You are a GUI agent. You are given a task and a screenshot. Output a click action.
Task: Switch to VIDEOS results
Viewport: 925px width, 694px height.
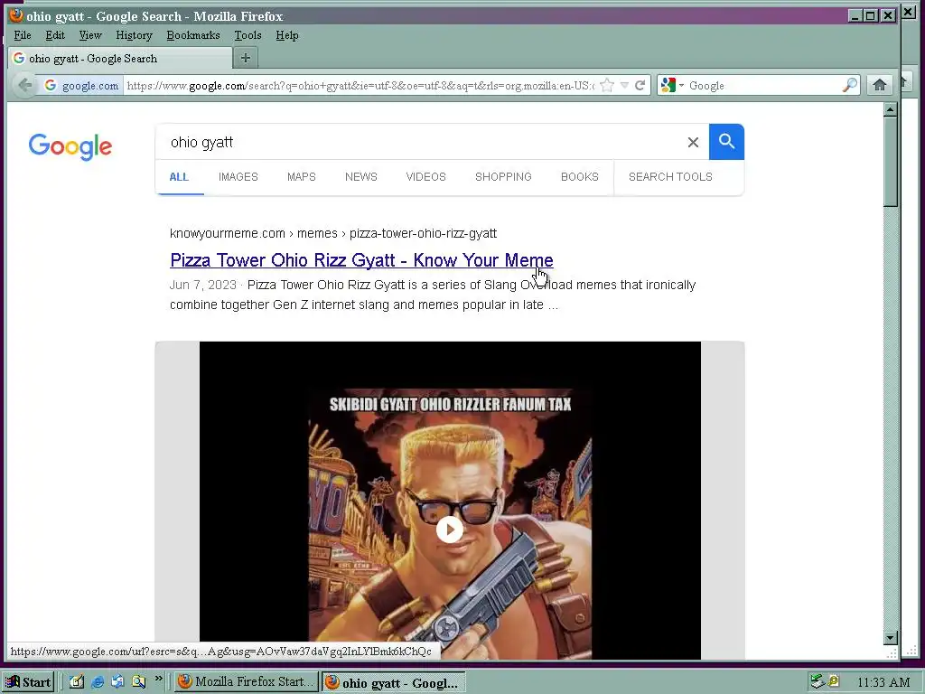point(426,177)
